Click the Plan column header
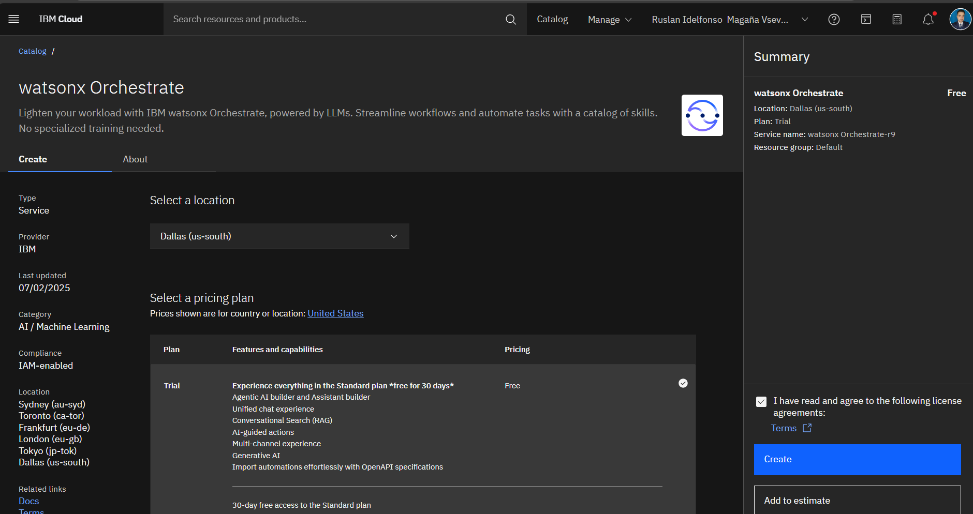 click(171, 350)
